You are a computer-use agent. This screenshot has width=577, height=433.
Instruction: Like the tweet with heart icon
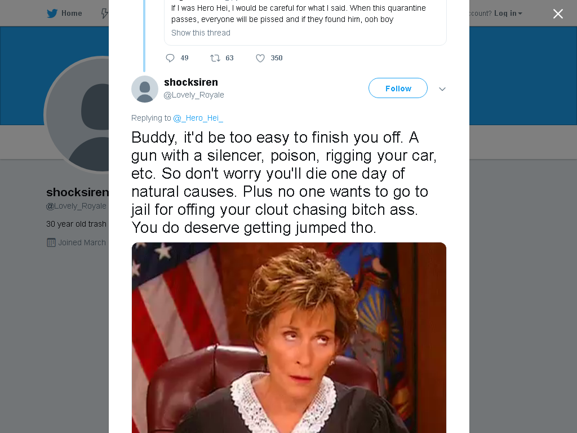pos(260,58)
